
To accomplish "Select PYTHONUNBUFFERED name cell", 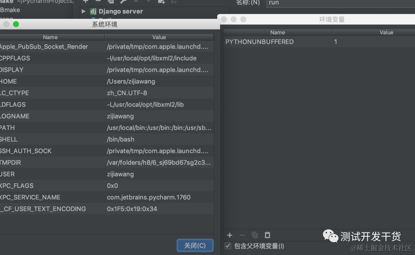I will 259,42.
